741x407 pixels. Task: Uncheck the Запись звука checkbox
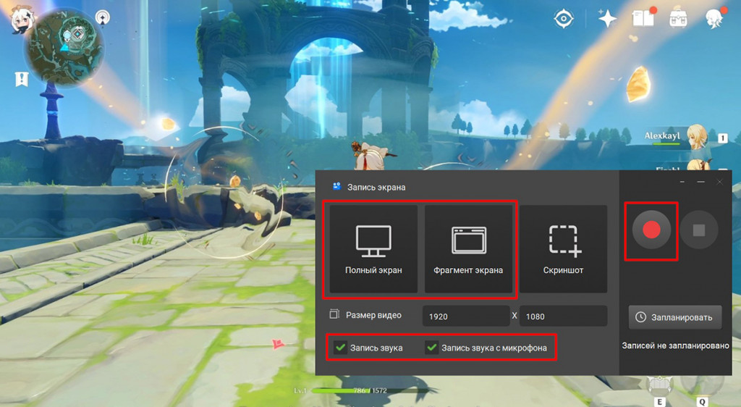(340, 348)
